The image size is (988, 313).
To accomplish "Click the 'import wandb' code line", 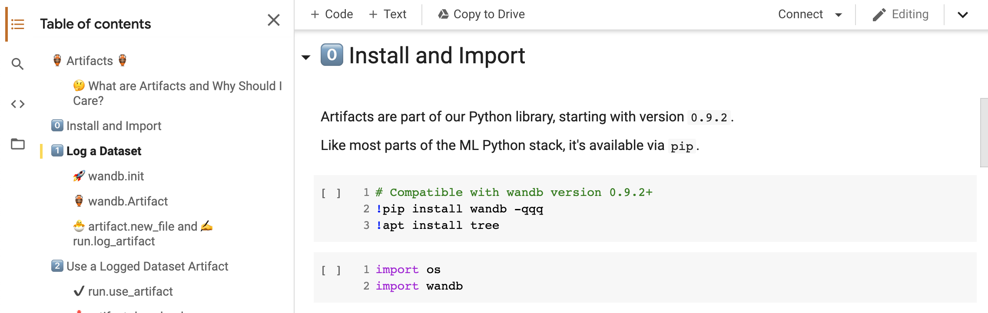I will (x=419, y=286).
